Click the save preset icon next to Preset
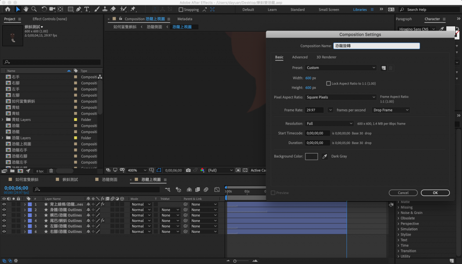The image size is (462, 264). 383,68
